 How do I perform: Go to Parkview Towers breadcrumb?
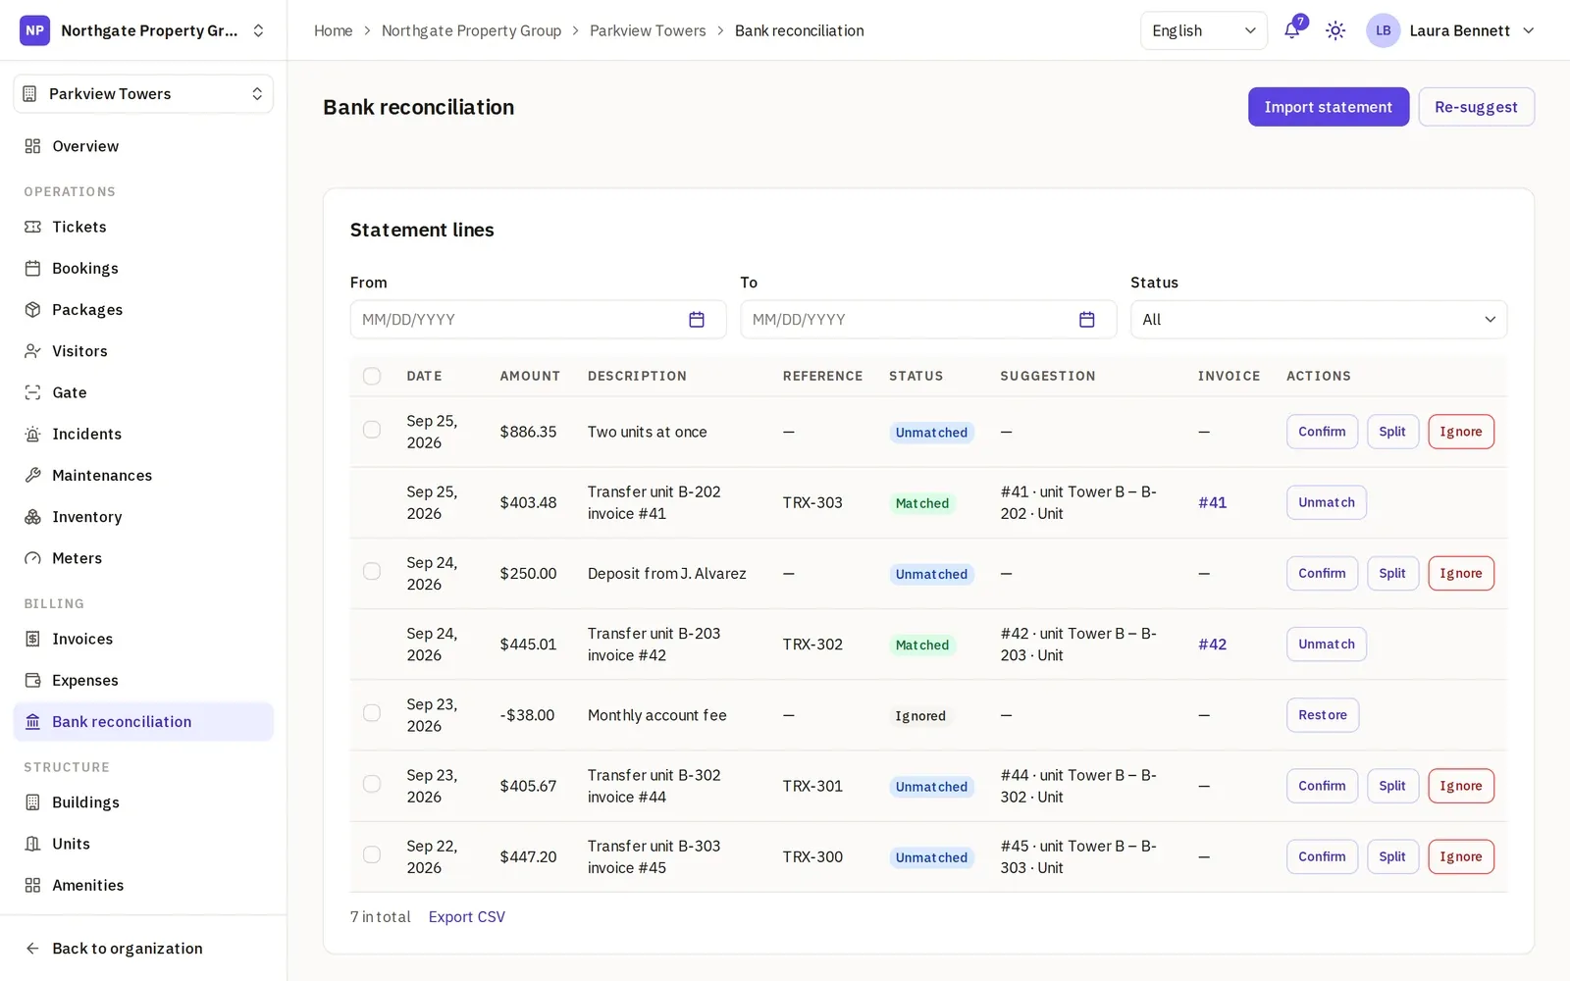tap(648, 30)
